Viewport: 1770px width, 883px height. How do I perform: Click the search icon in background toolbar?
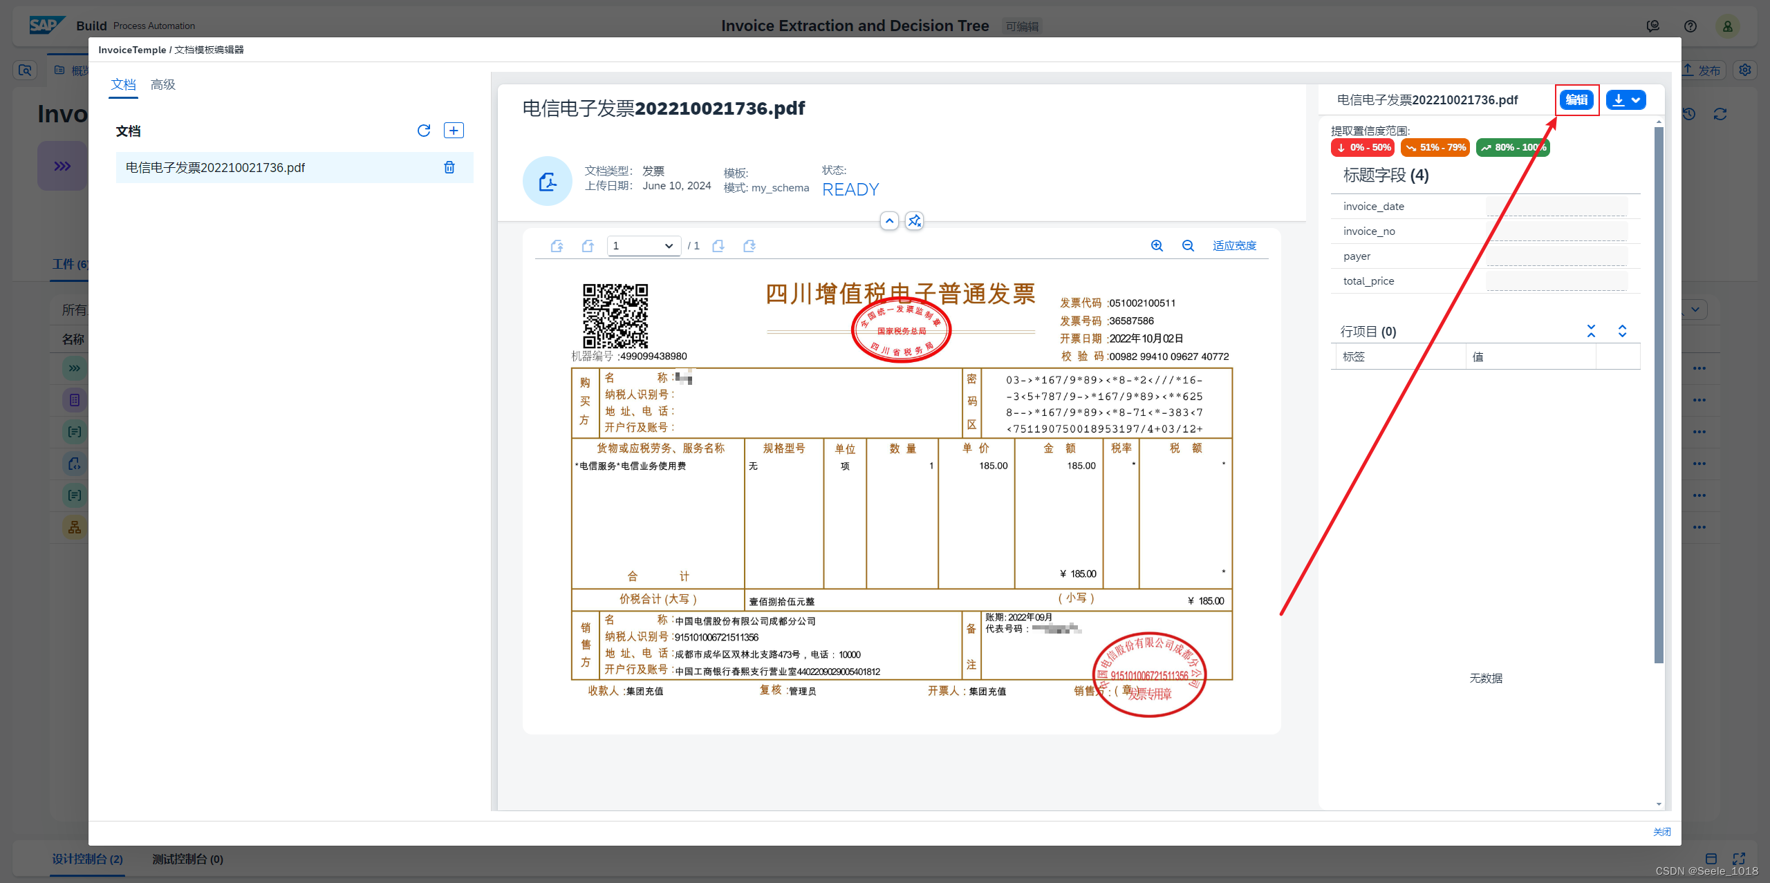25,70
